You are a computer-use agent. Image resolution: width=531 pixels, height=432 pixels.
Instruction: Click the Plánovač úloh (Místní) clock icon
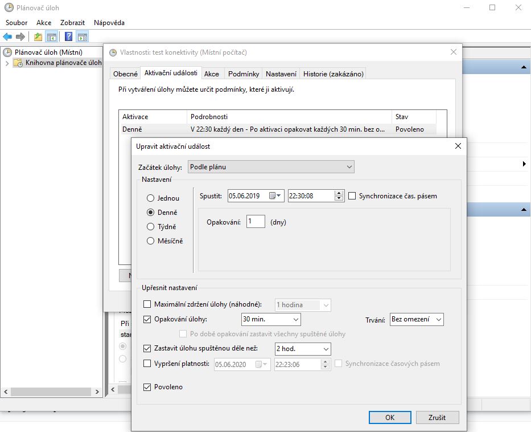(x=7, y=52)
